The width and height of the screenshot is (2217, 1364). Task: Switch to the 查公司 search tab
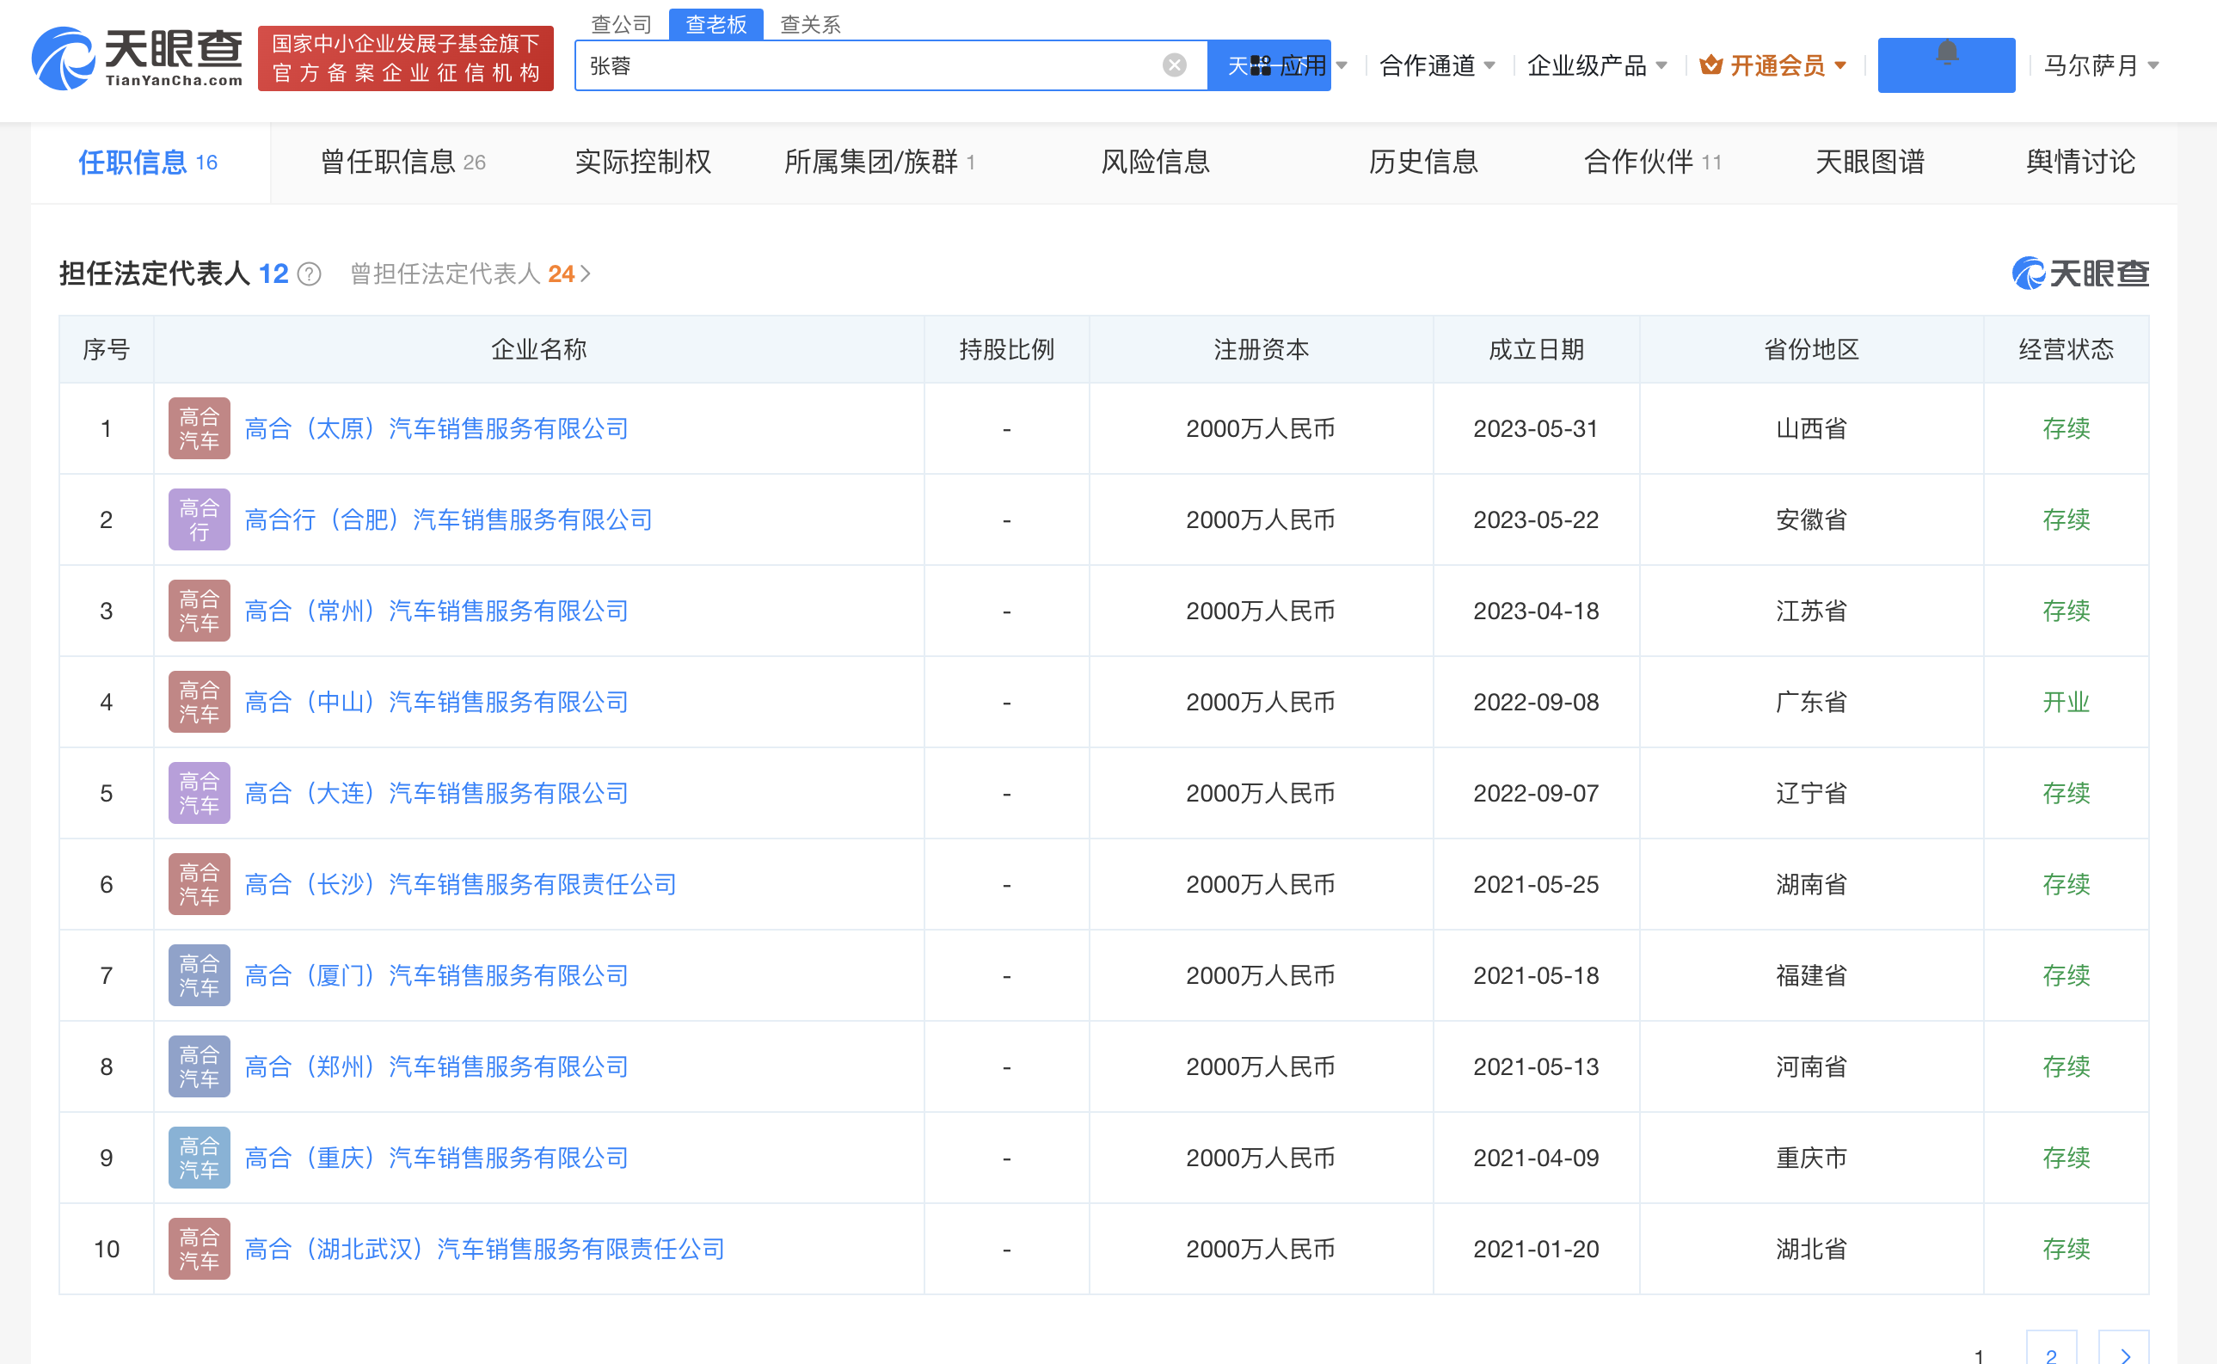[621, 24]
